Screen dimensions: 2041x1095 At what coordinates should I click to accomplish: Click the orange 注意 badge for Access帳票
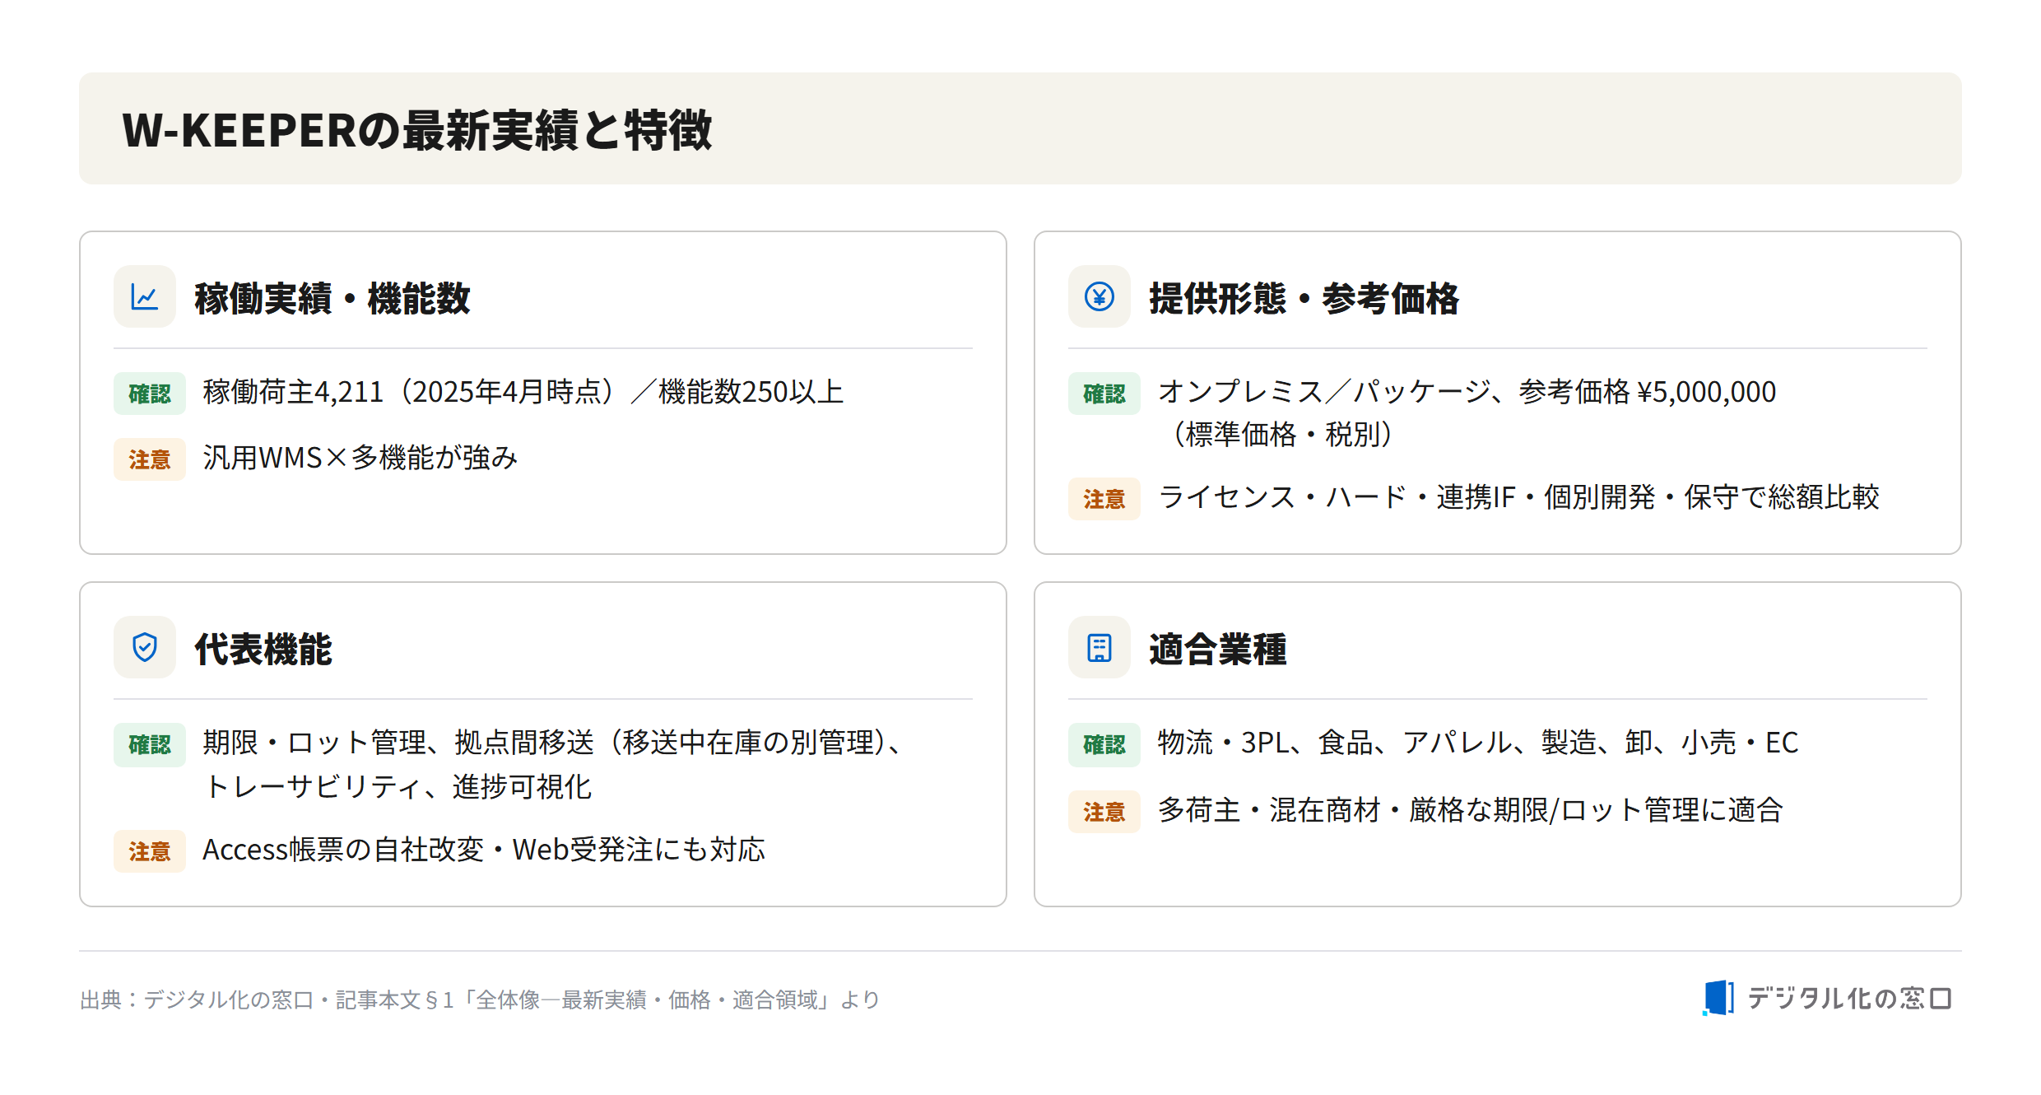[150, 851]
